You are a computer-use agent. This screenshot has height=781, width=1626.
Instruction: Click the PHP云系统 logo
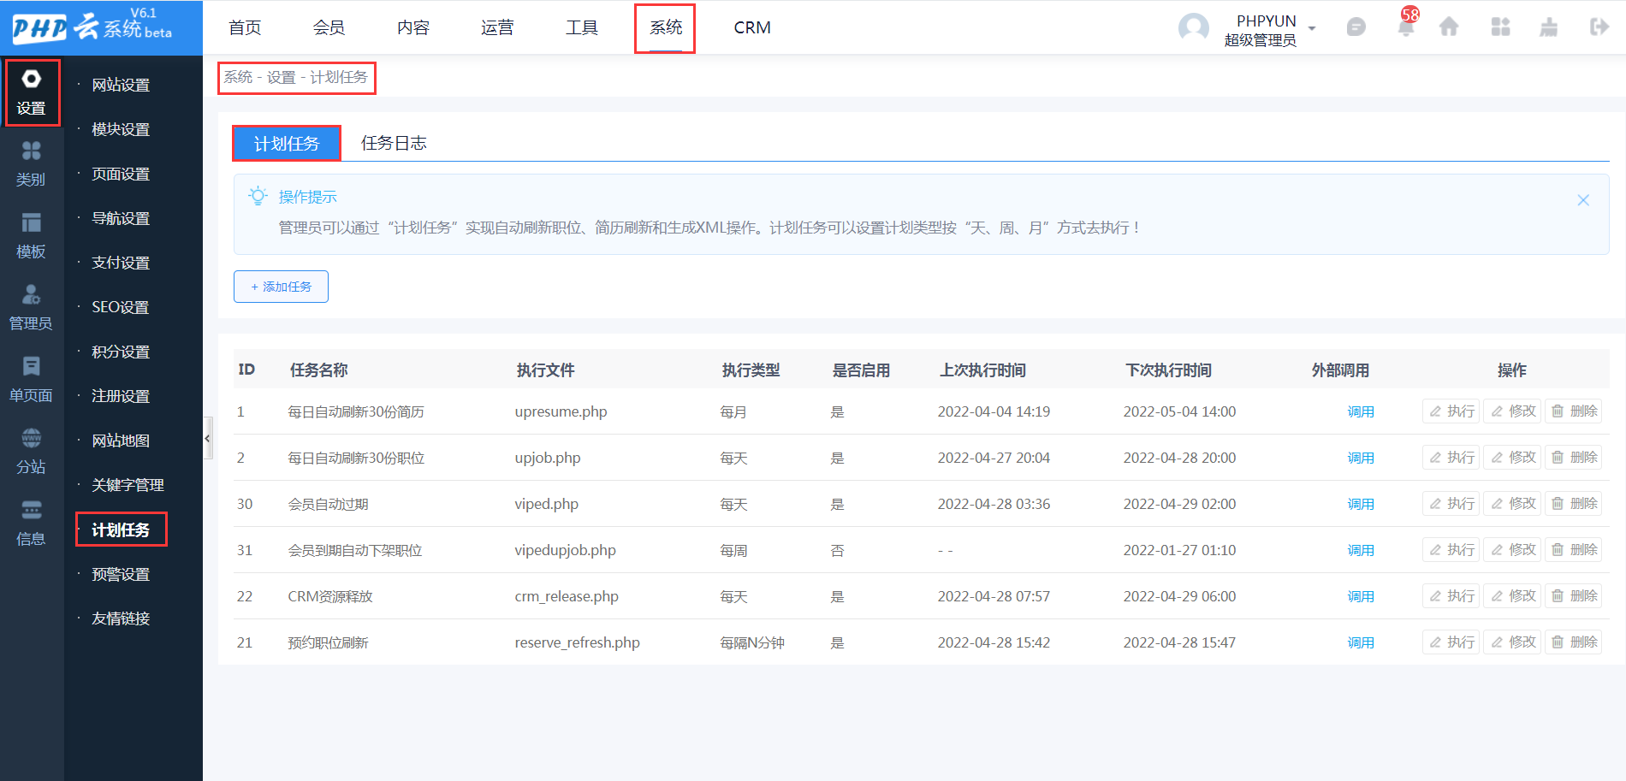pos(92,27)
